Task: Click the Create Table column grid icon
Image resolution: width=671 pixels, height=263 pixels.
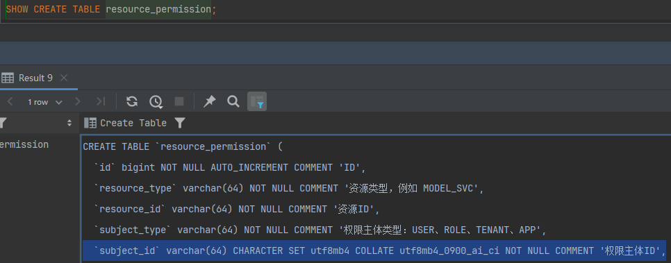Action: (90, 123)
